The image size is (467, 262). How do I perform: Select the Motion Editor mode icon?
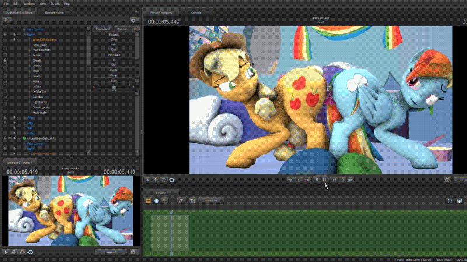click(156, 200)
